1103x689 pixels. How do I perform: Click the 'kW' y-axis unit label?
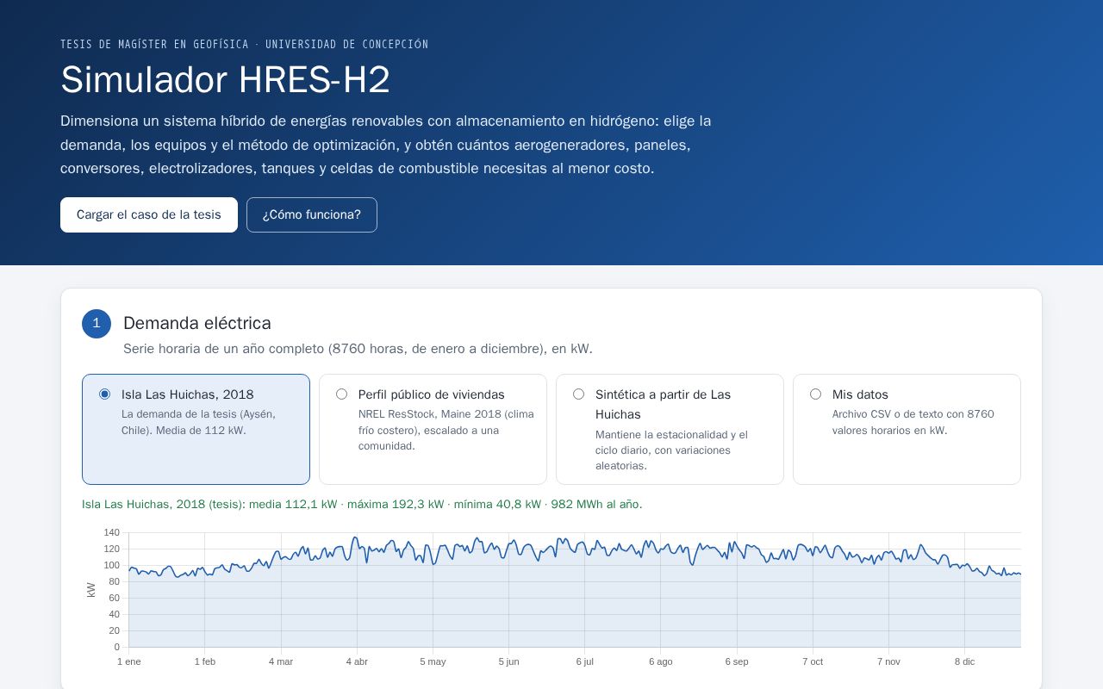tap(91, 590)
